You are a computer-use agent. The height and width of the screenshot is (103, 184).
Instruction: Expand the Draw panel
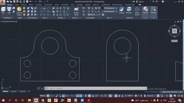(x=45, y=18)
